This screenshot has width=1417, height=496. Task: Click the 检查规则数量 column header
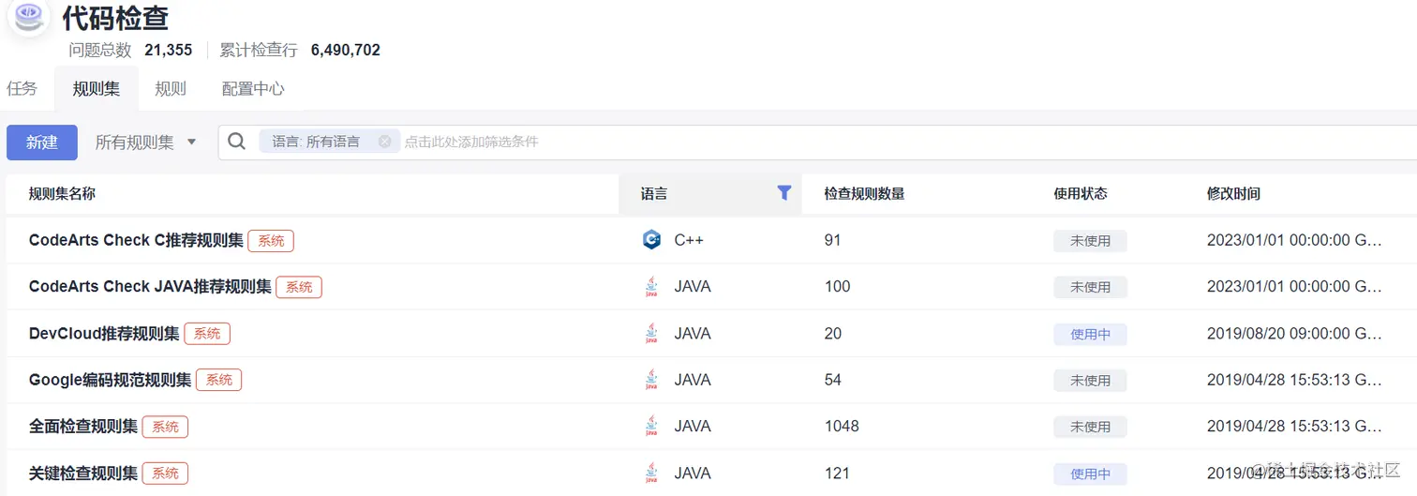864,193
